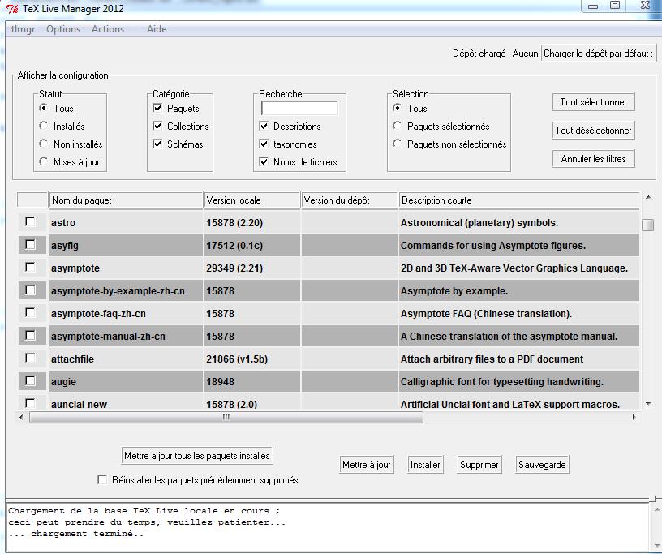Select the Tous radio under Sélection

pos(397,108)
